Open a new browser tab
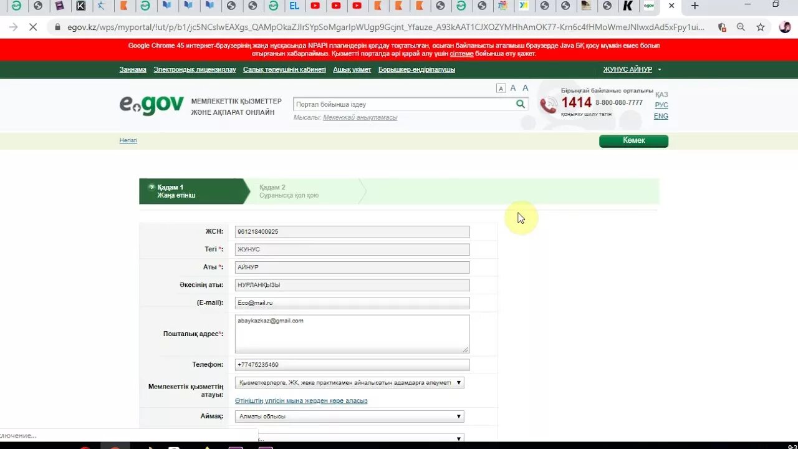The image size is (798, 449). pyautogui.click(x=695, y=6)
